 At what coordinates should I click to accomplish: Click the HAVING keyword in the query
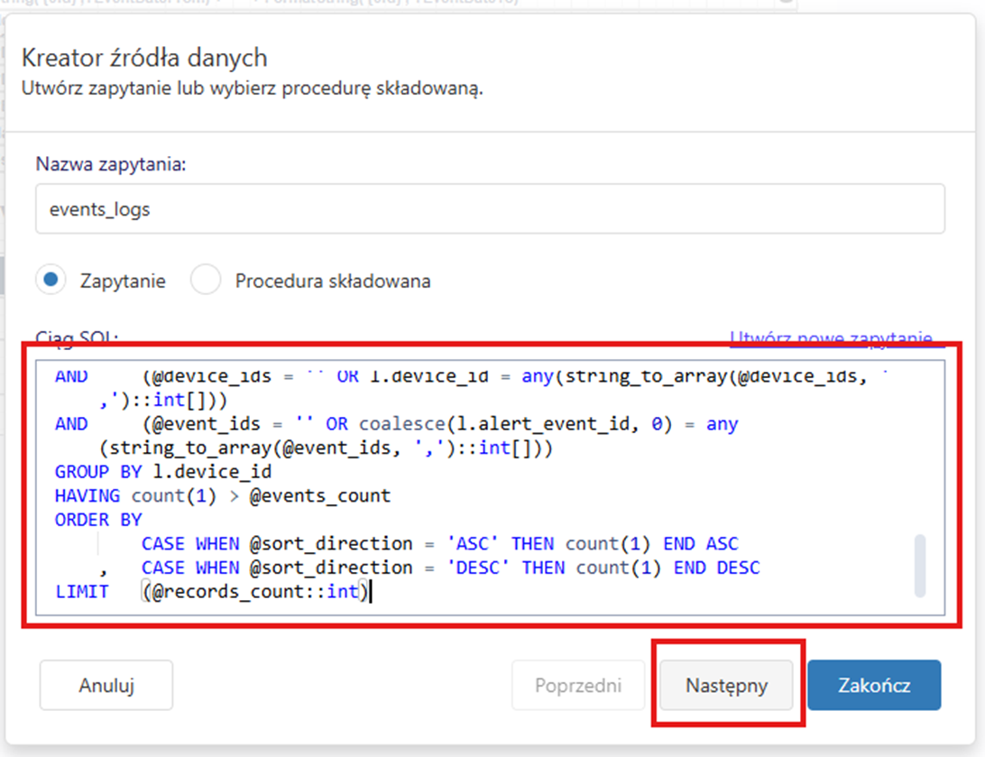(x=87, y=495)
